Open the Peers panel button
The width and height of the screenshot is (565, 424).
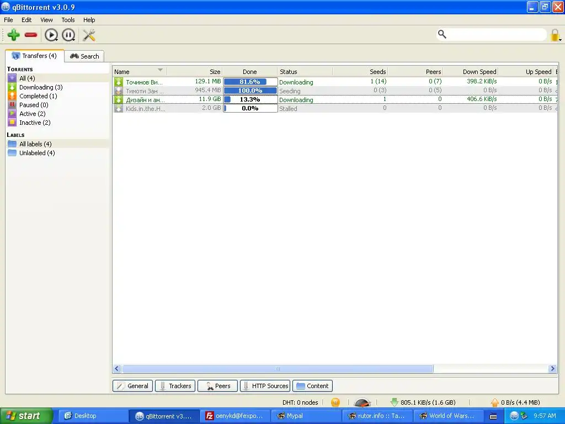(x=217, y=386)
